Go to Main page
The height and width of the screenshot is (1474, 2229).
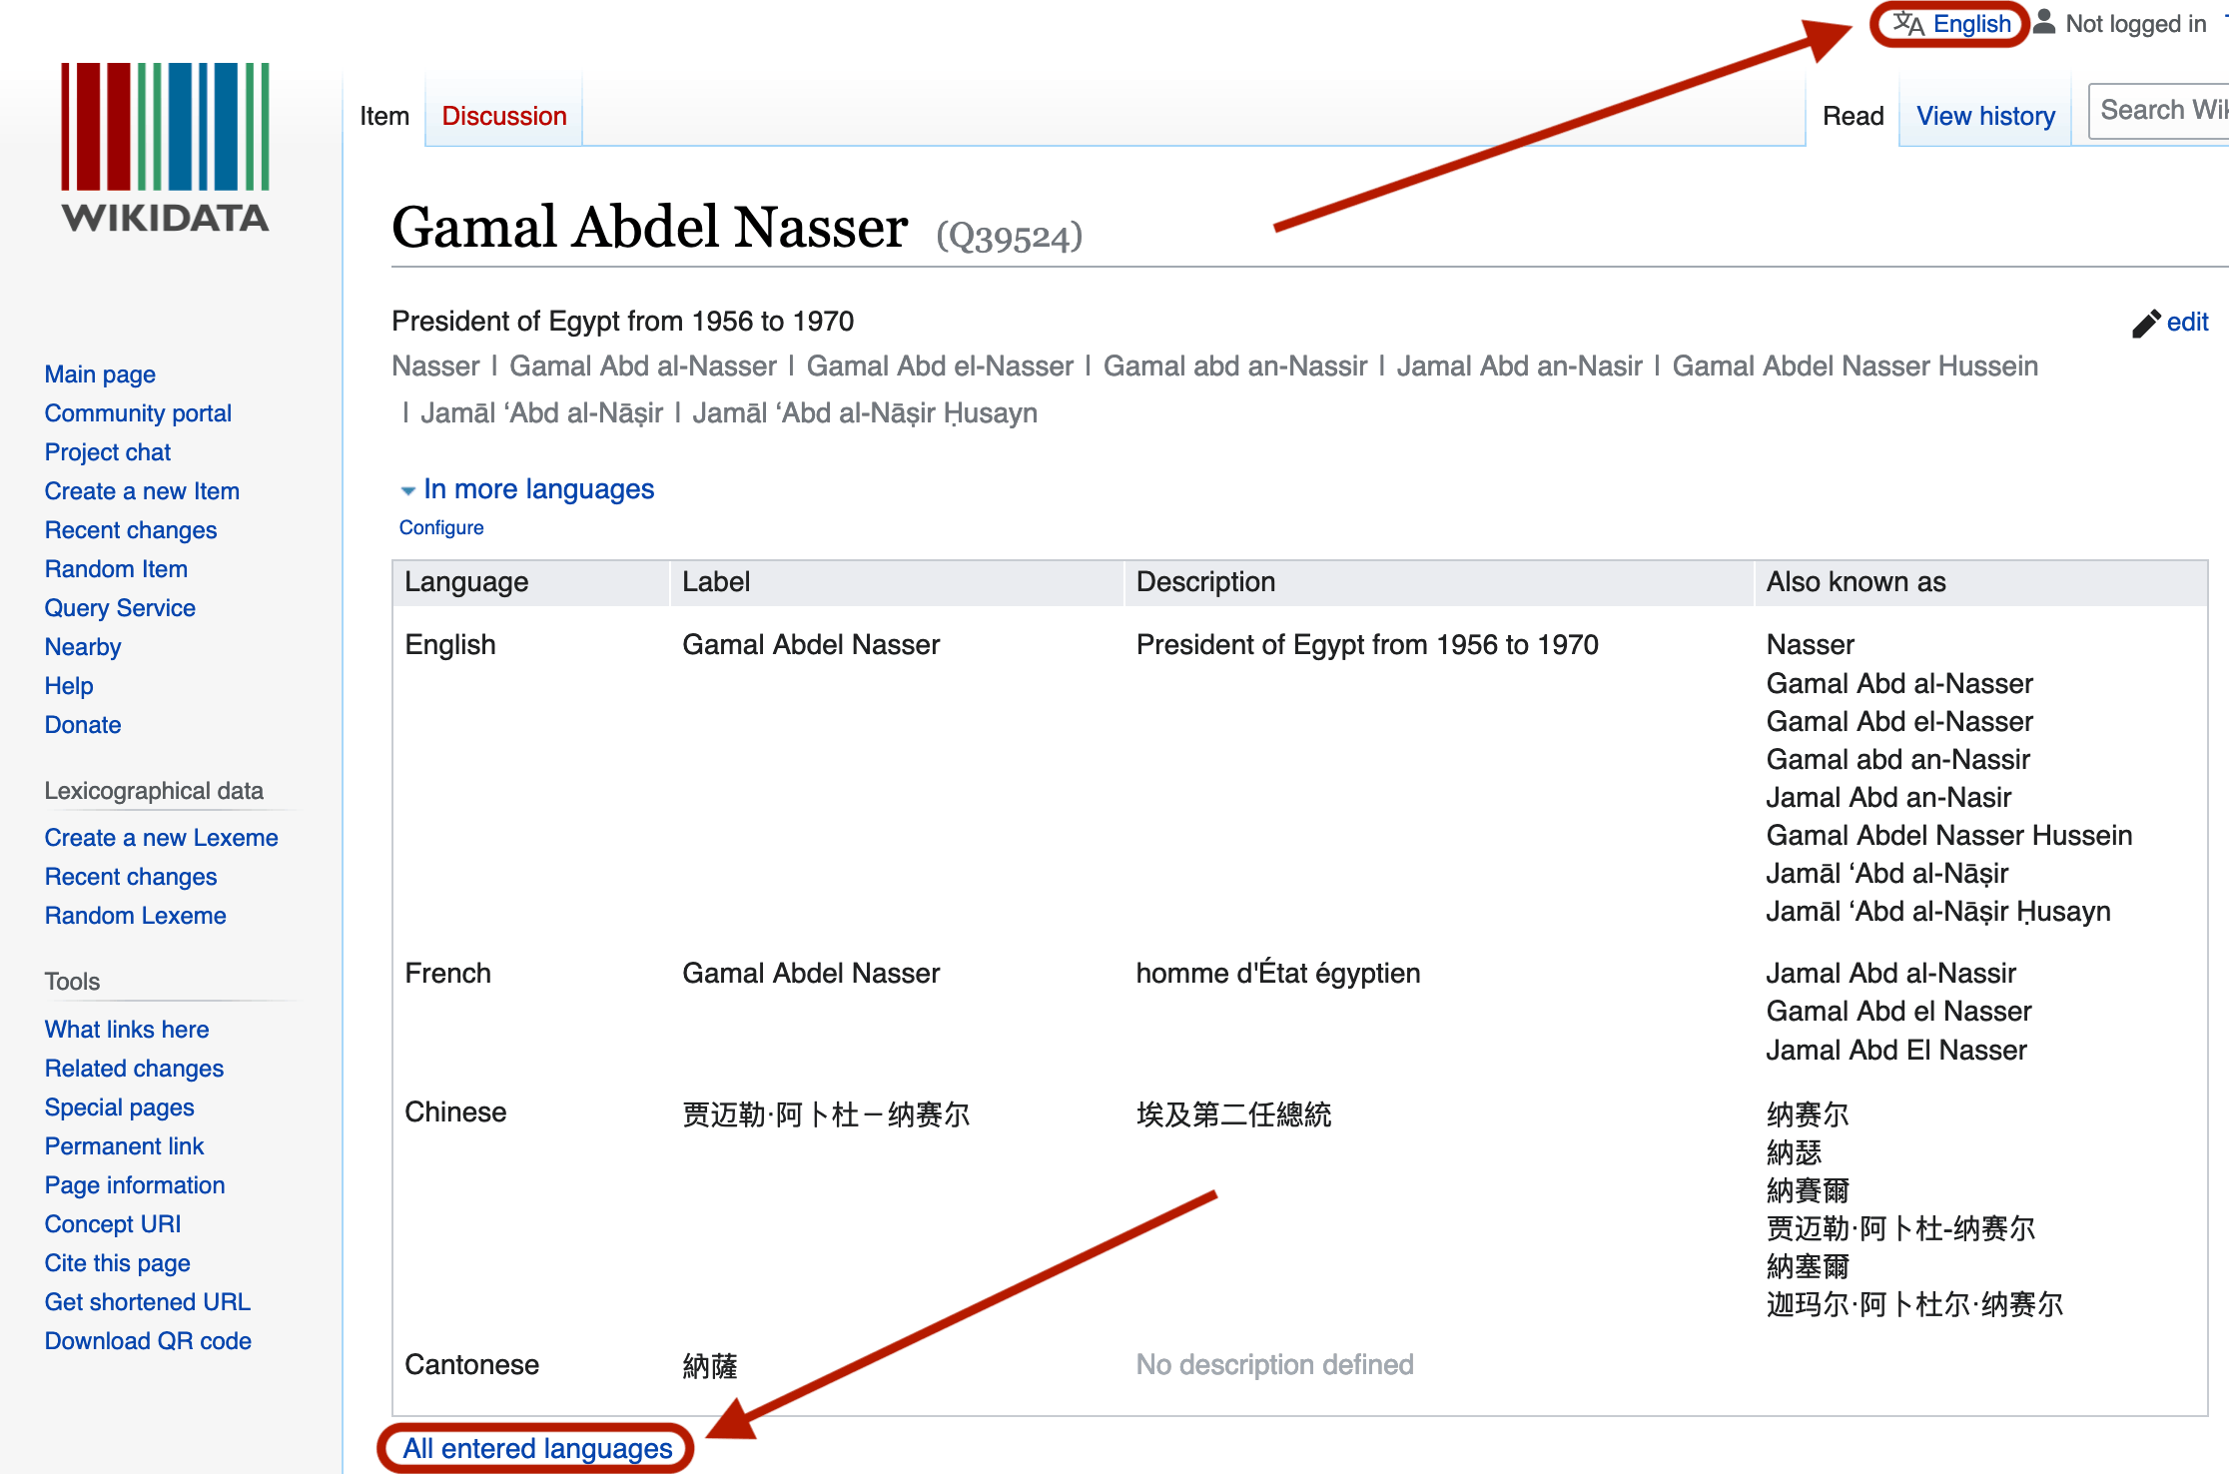click(x=100, y=374)
